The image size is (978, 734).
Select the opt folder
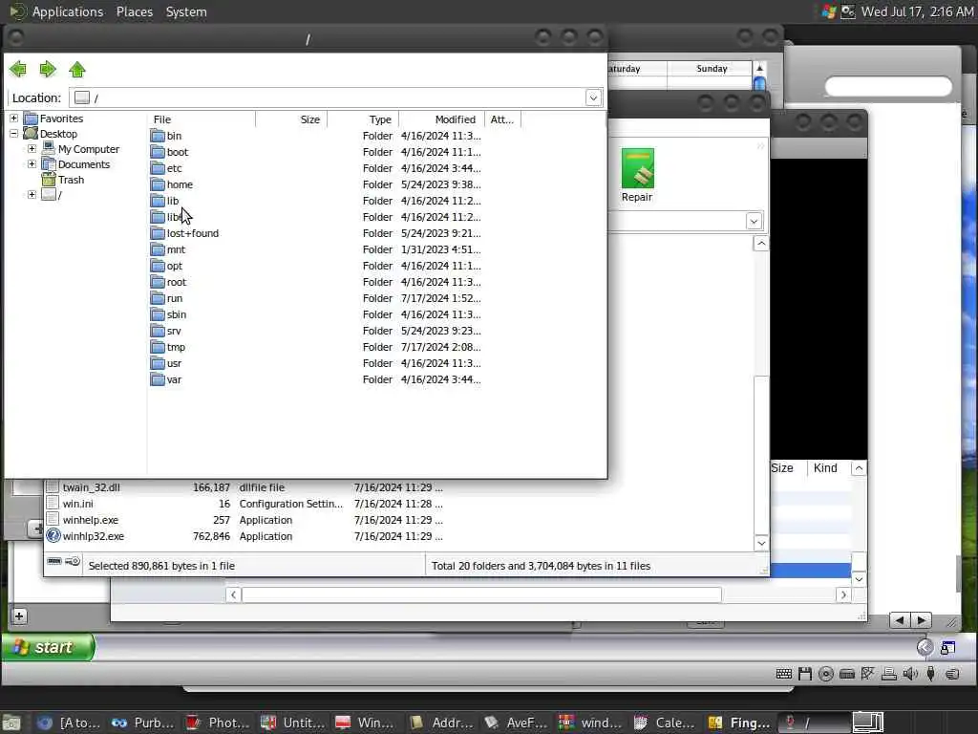(166, 266)
